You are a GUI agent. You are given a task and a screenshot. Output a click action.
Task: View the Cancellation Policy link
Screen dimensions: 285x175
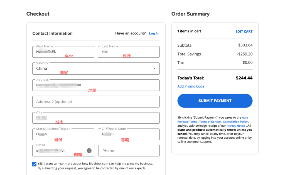click(x=235, y=122)
